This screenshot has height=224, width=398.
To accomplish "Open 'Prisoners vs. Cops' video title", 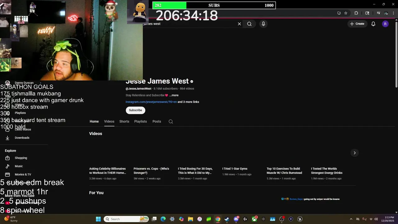I will point(151,171).
